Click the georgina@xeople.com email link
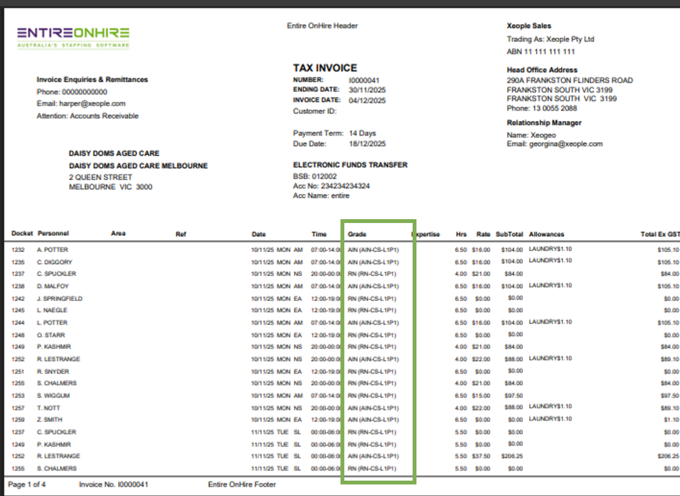This screenshot has height=496, width=680. pyautogui.click(x=566, y=144)
